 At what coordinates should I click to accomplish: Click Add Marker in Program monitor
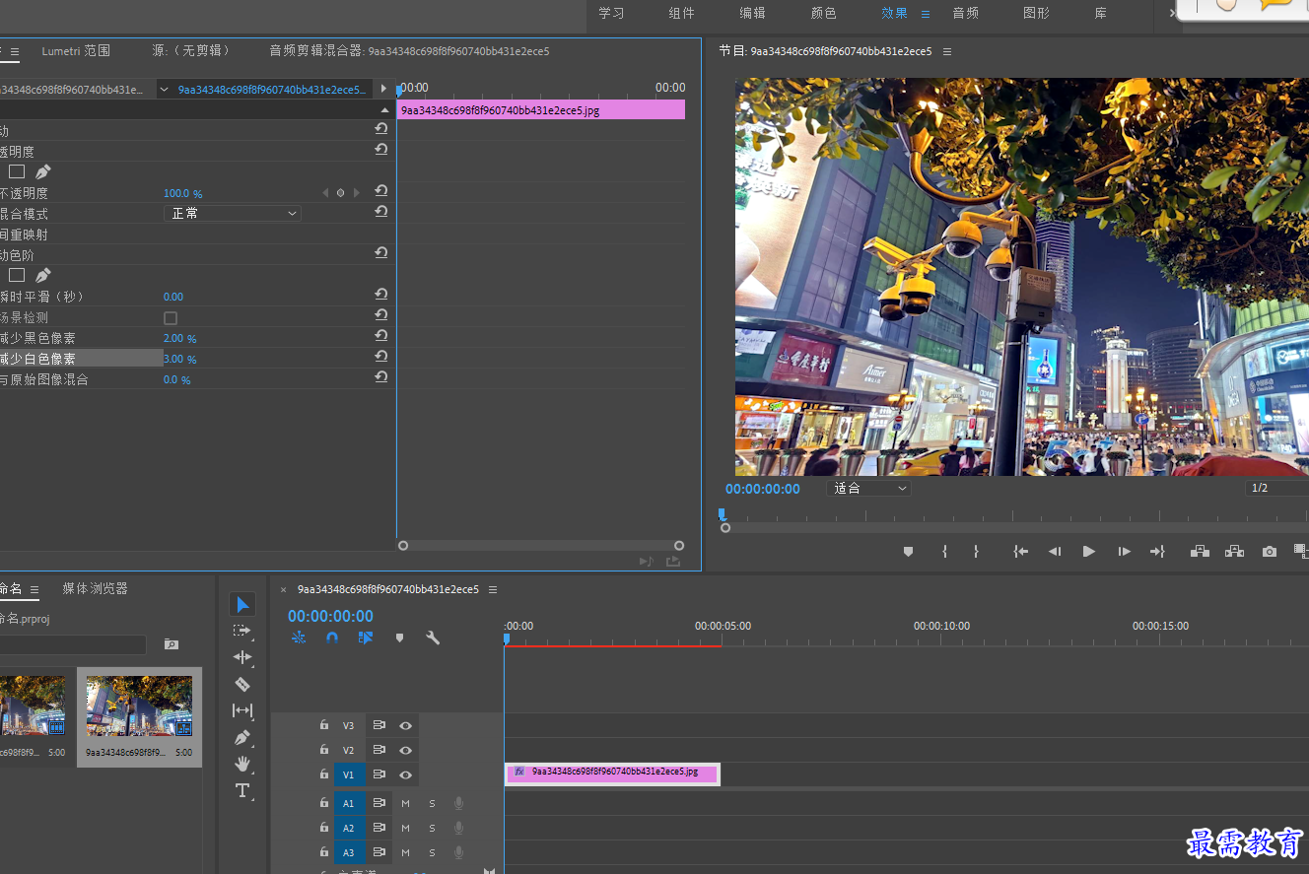point(909,552)
